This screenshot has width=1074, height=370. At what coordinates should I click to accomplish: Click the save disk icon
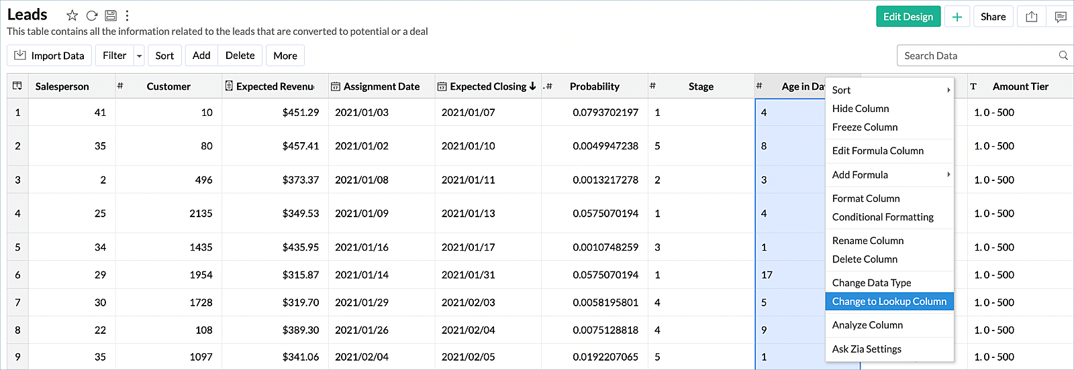click(x=111, y=15)
